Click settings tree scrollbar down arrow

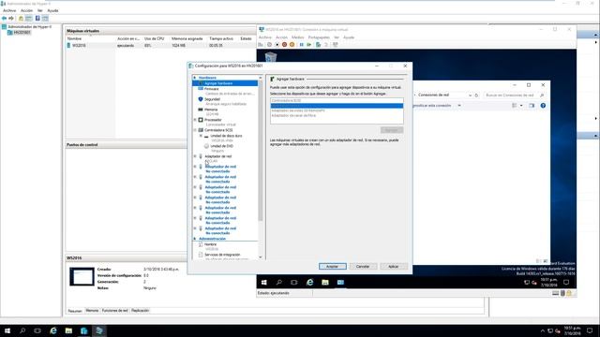point(261,257)
